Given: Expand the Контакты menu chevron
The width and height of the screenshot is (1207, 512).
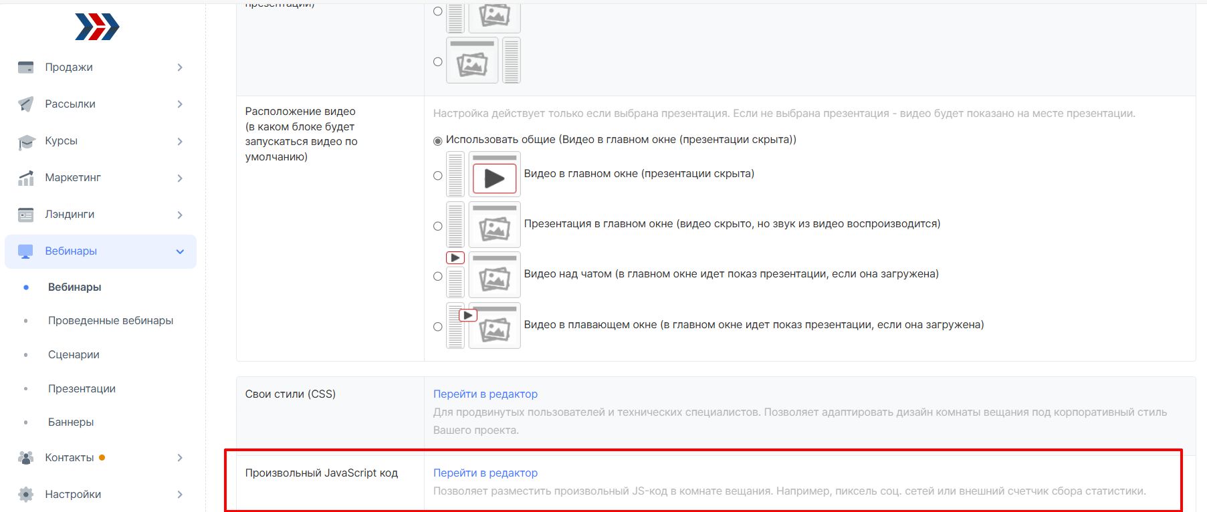Looking at the screenshot, I should pyautogui.click(x=180, y=458).
